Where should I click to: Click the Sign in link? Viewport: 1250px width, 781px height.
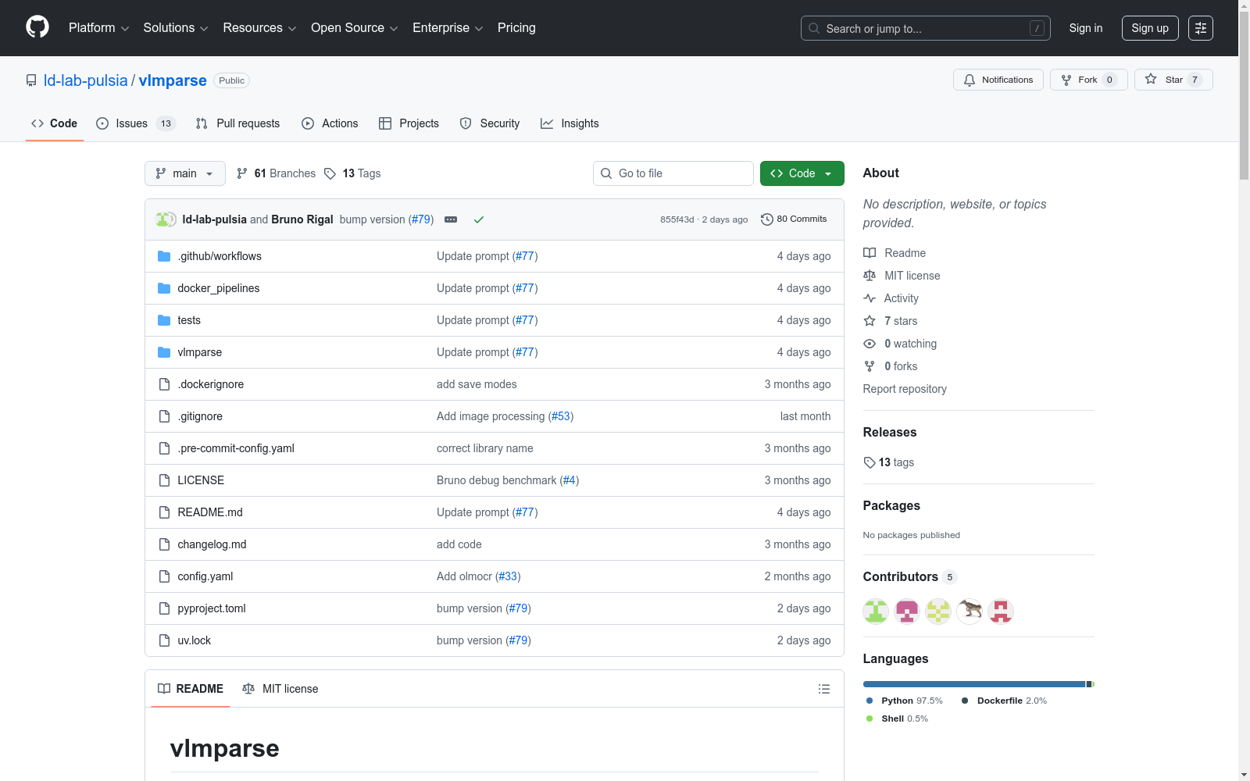point(1085,28)
